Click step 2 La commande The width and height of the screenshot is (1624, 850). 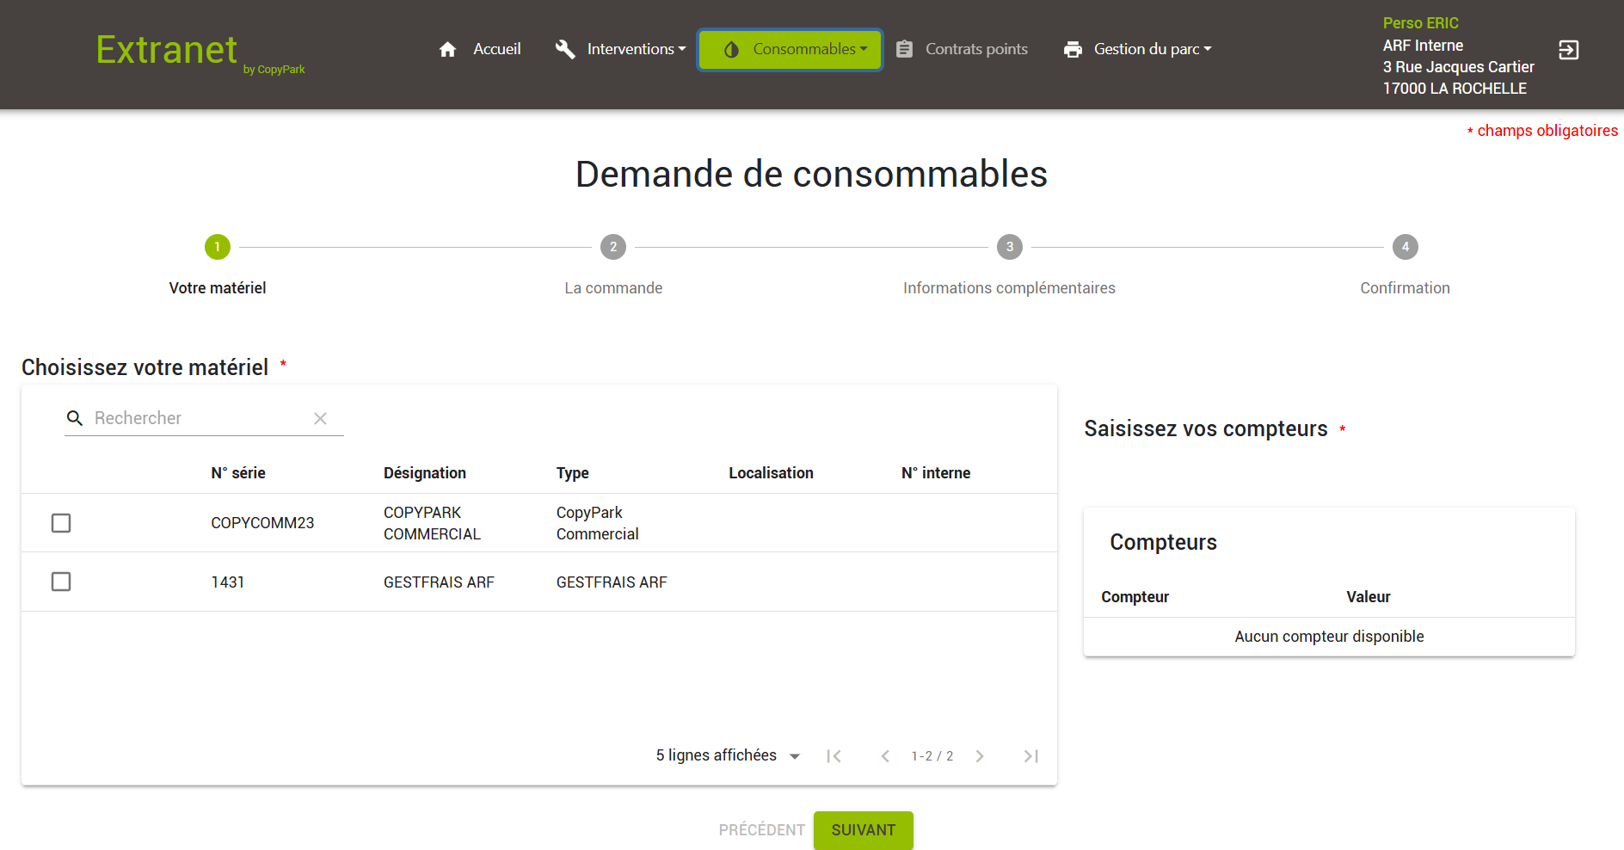coord(613,248)
